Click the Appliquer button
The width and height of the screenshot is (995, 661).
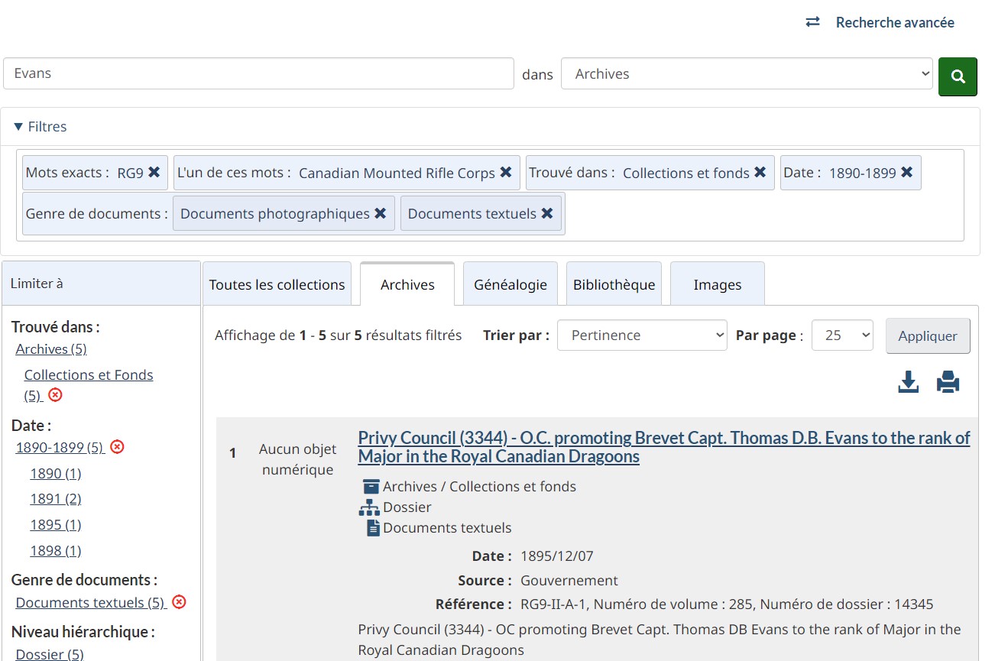[x=927, y=336]
